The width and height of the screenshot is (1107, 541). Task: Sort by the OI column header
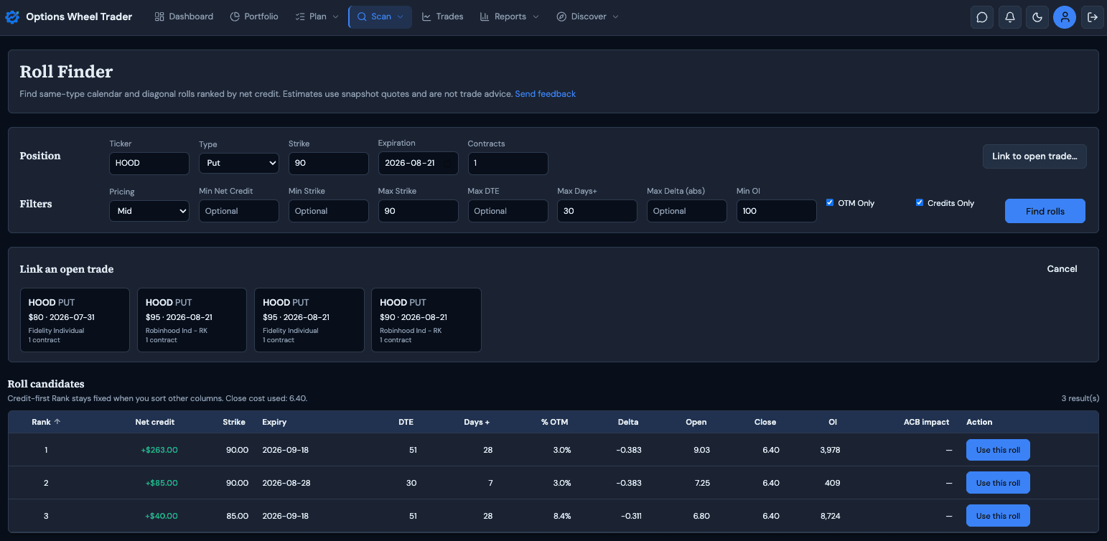click(x=833, y=422)
